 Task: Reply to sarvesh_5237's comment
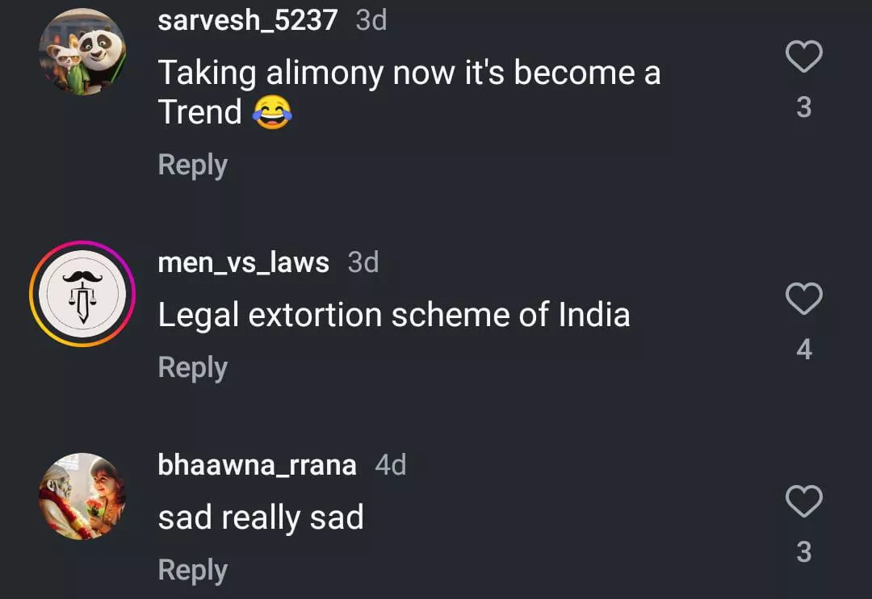click(x=192, y=165)
